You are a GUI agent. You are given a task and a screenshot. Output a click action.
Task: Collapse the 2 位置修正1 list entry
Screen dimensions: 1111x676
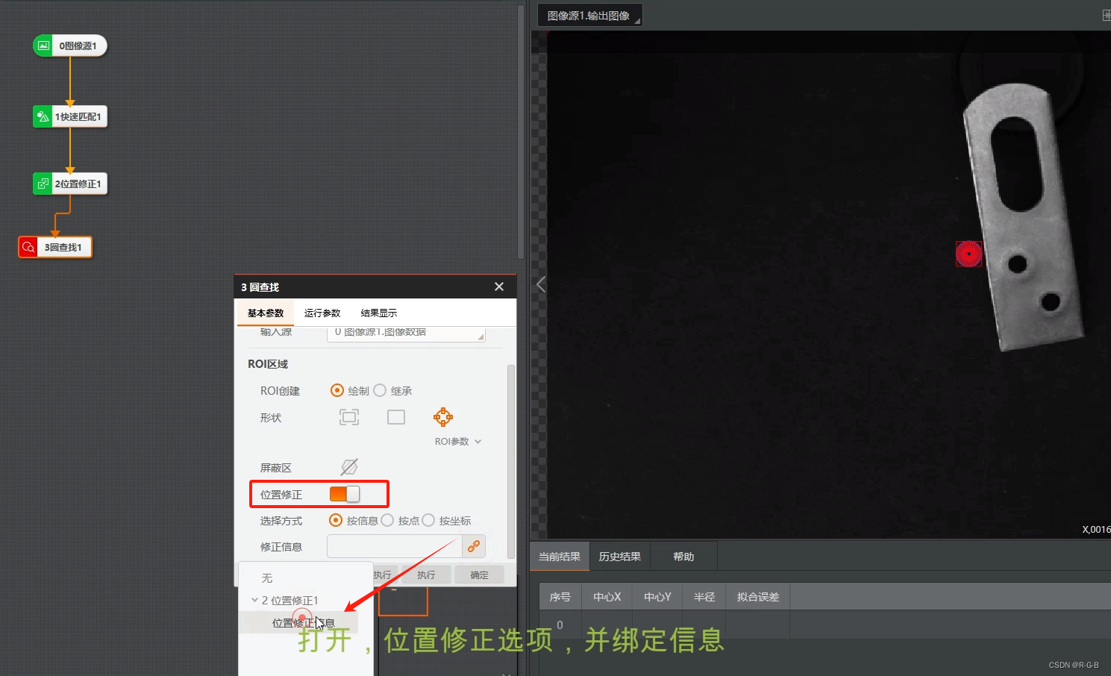pyautogui.click(x=254, y=600)
